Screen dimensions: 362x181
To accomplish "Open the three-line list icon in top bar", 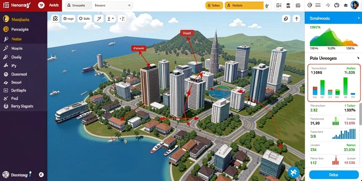I will coord(318,5).
